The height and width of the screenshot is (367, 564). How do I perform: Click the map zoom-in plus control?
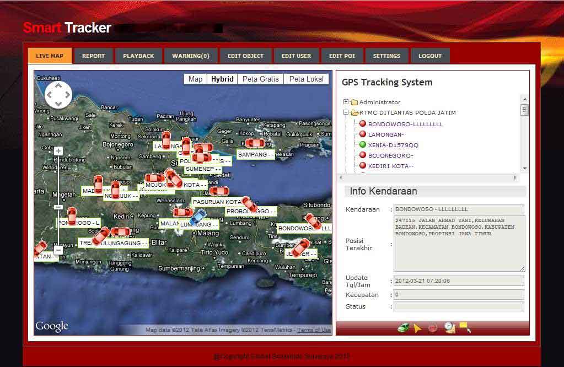coord(58,150)
